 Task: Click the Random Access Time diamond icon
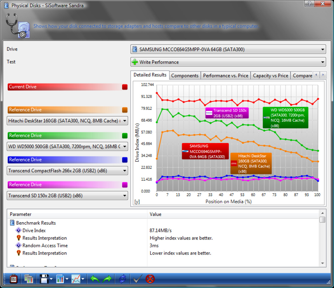(19, 245)
